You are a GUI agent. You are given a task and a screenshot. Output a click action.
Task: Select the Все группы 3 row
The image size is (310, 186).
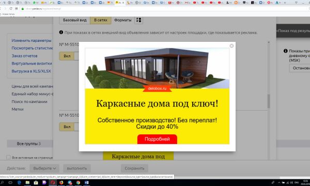30,144
